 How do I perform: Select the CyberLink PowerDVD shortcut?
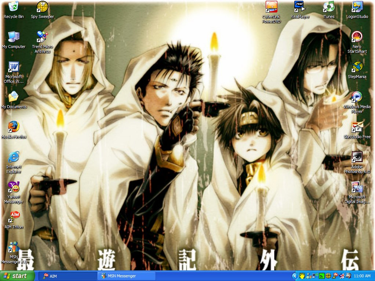click(x=271, y=12)
